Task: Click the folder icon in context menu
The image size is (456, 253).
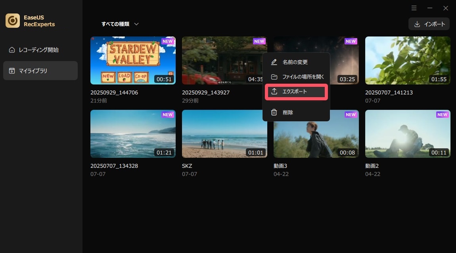Action: point(274,77)
